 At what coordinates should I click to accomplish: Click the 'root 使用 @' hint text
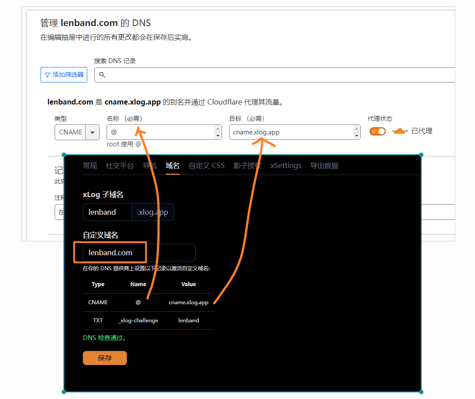[124, 144]
